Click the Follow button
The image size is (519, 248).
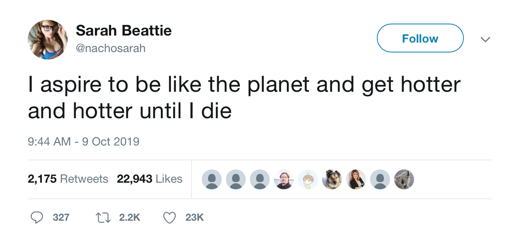[x=420, y=38]
